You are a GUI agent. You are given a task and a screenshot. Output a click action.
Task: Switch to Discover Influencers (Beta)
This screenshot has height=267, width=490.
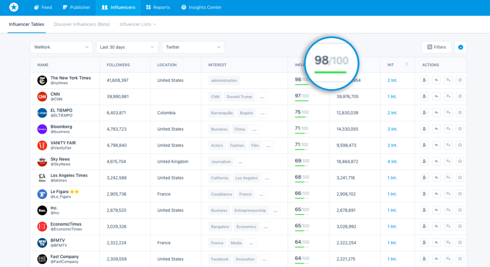point(82,24)
